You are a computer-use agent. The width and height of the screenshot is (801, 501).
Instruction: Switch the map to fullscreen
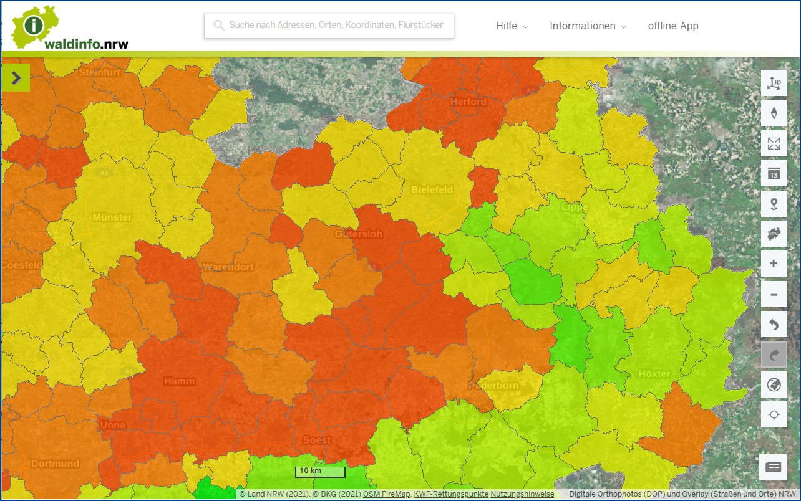pyautogui.click(x=774, y=143)
